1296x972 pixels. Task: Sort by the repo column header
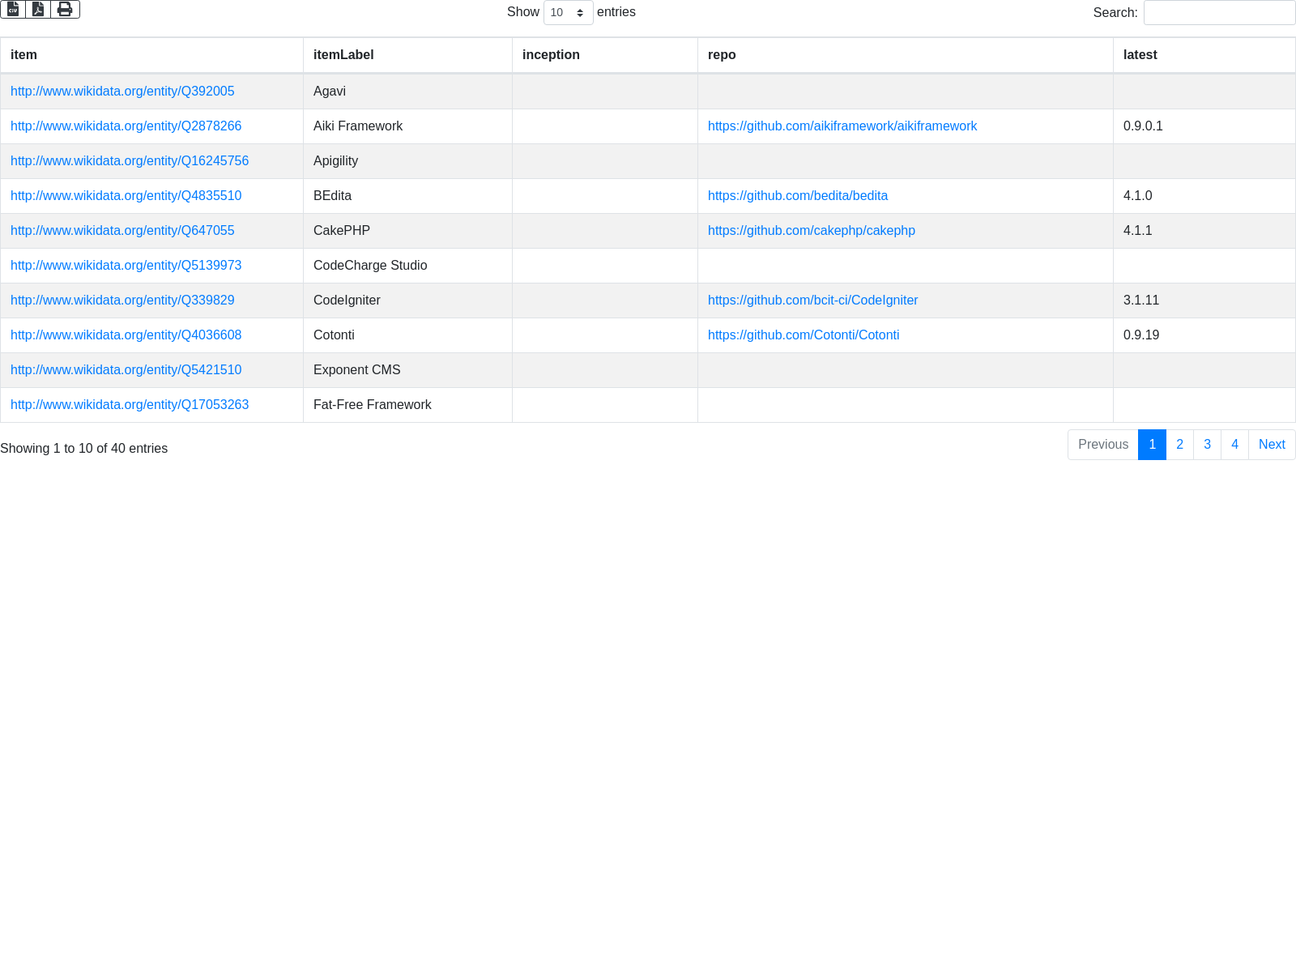(x=722, y=55)
